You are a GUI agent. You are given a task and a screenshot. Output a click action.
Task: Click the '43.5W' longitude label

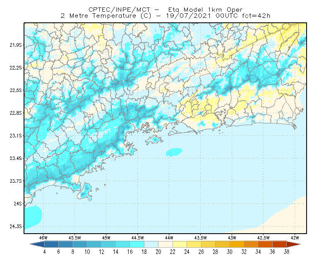tap(201, 238)
